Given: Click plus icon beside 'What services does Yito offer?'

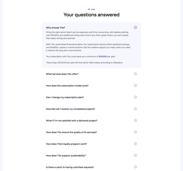Looking at the screenshot, I should pos(136,74).
